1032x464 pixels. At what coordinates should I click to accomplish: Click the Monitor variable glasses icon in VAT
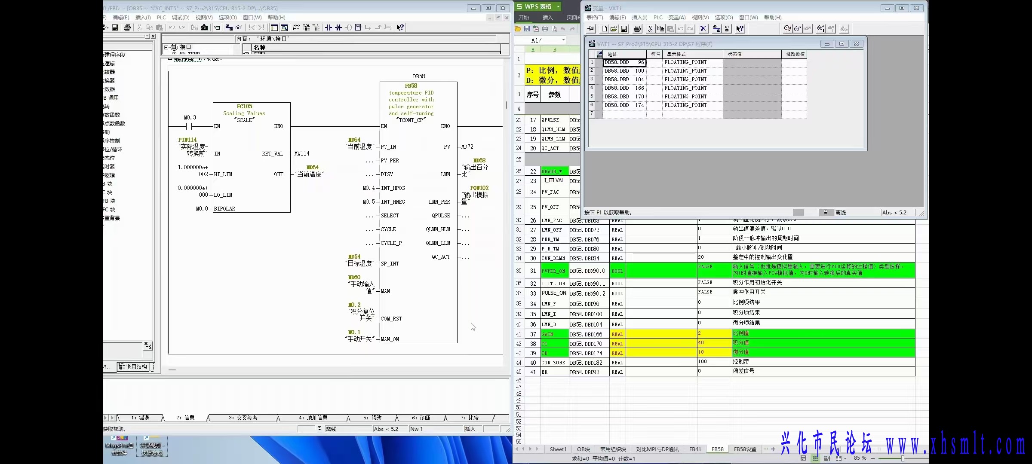tap(798, 29)
